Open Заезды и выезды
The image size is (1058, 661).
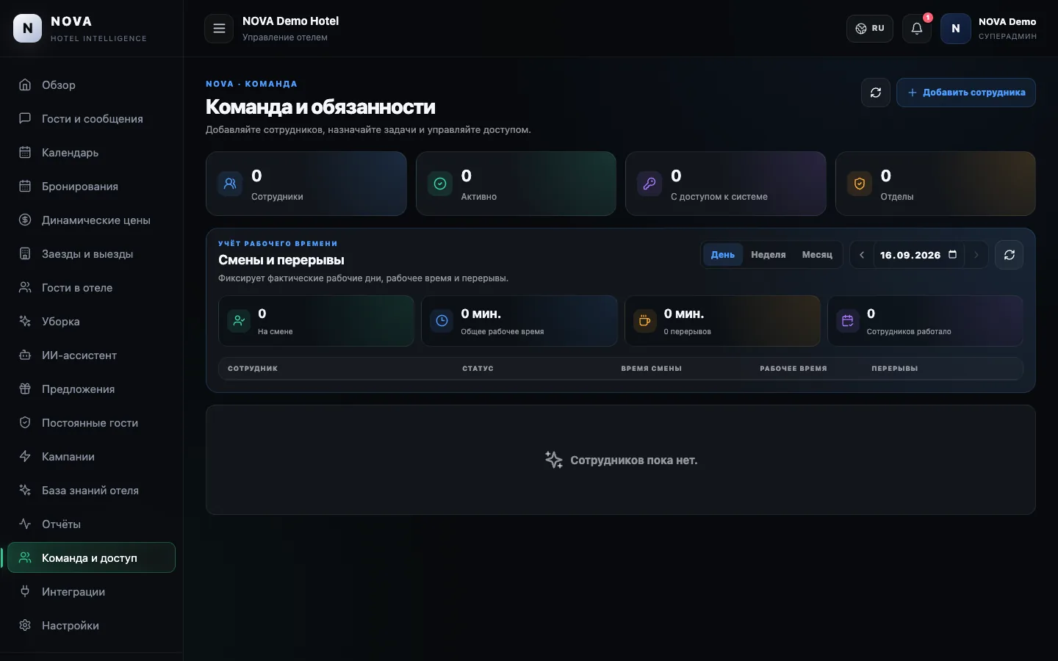(x=91, y=254)
